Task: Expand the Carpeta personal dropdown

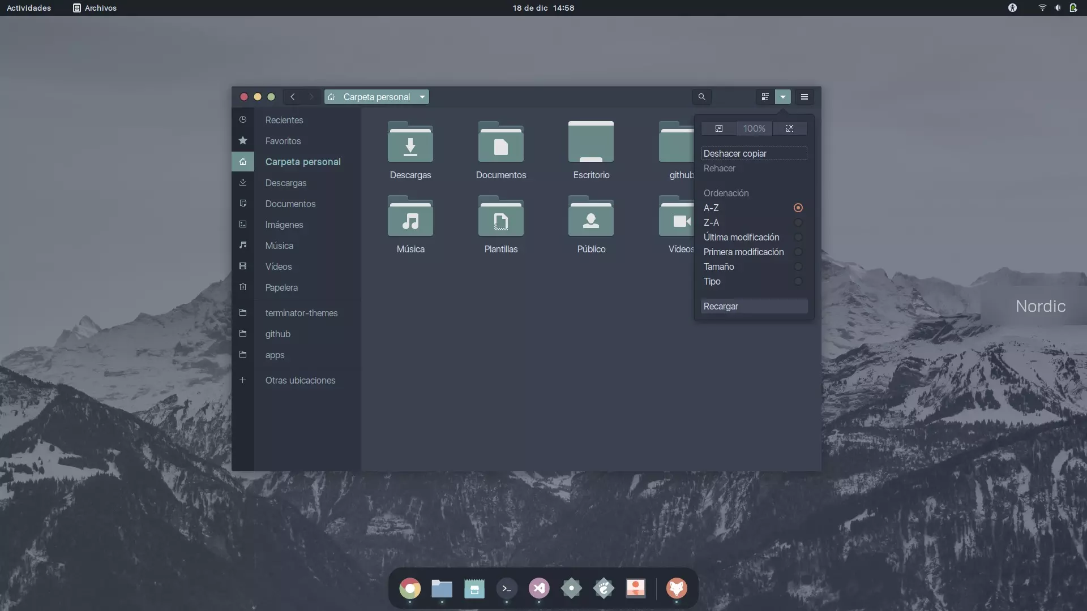Action: pos(422,96)
